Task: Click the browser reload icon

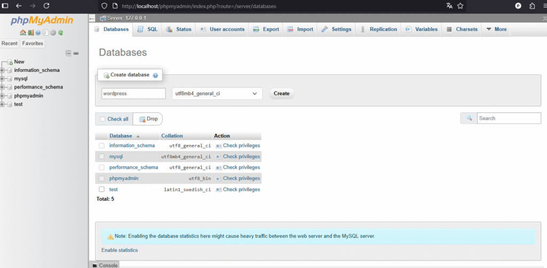Action: [x=46, y=5]
